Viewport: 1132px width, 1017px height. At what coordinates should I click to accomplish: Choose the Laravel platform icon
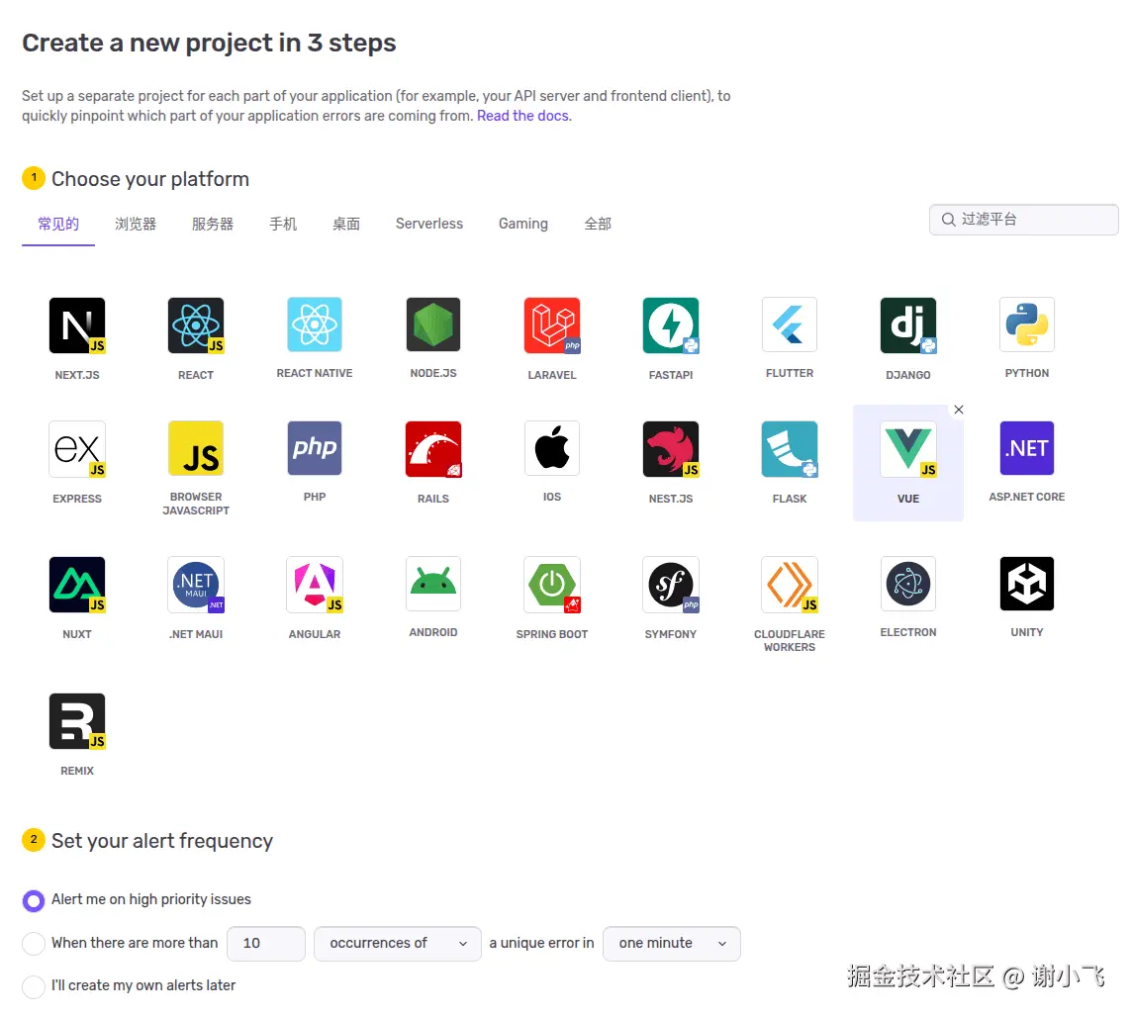551,325
